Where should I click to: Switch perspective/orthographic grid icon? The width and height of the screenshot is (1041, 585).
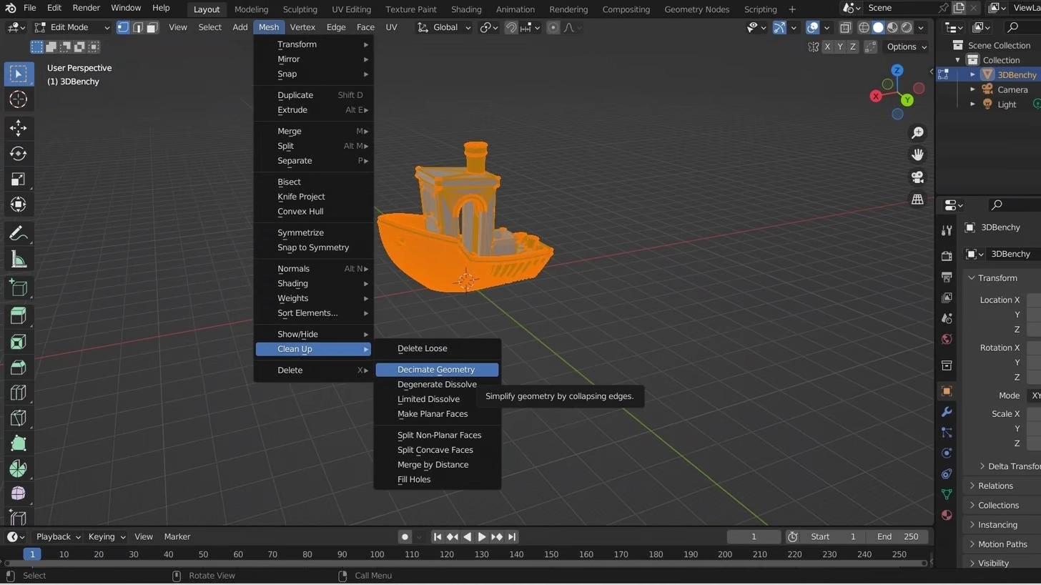click(918, 200)
